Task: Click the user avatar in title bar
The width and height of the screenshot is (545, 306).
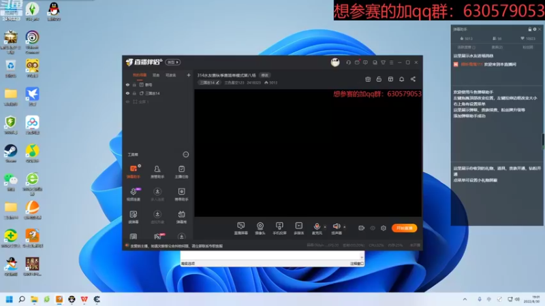Action: 335,63
